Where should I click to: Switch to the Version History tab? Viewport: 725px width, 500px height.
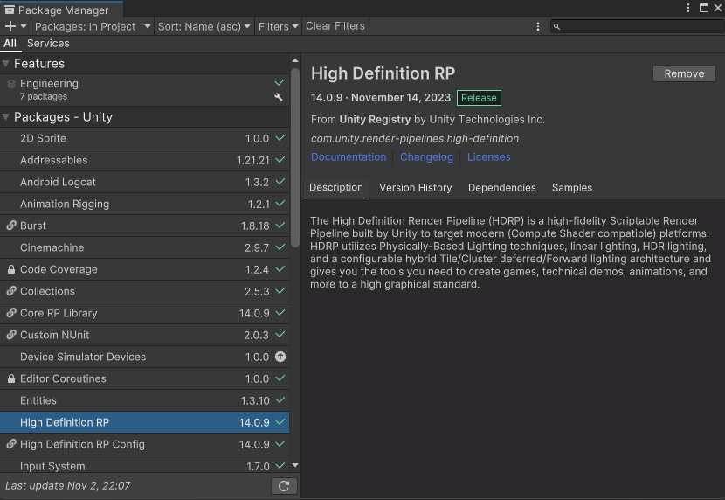coord(415,188)
